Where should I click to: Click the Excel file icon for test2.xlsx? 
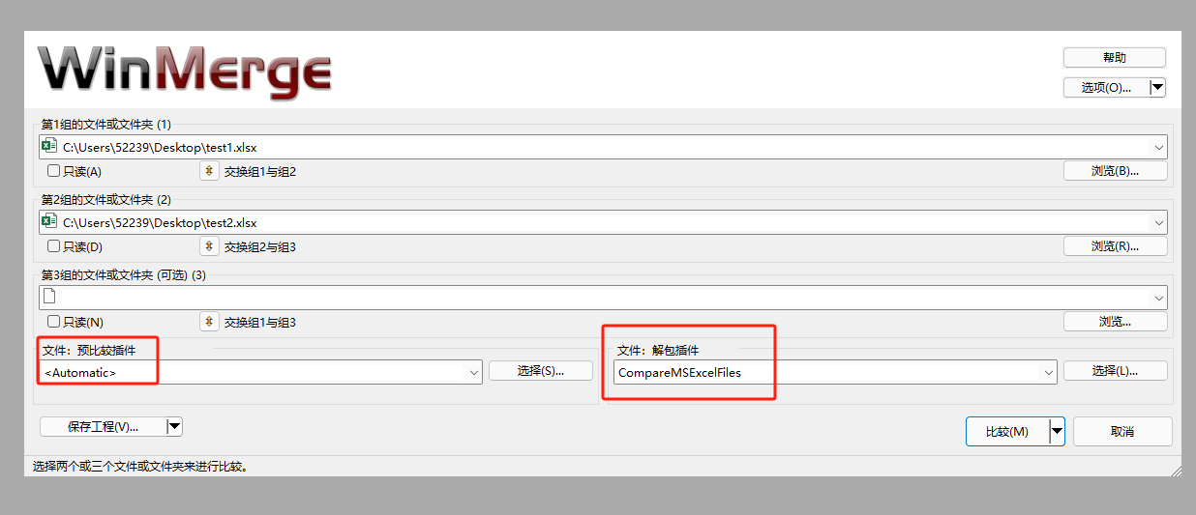[x=48, y=222]
